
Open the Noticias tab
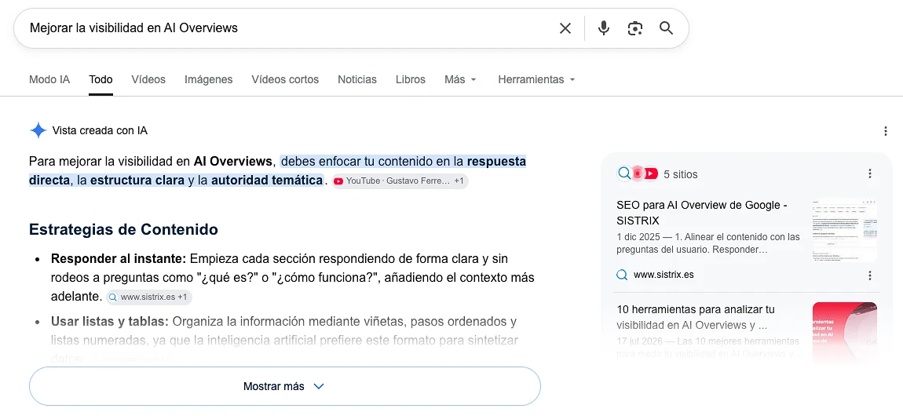pos(357,79)
